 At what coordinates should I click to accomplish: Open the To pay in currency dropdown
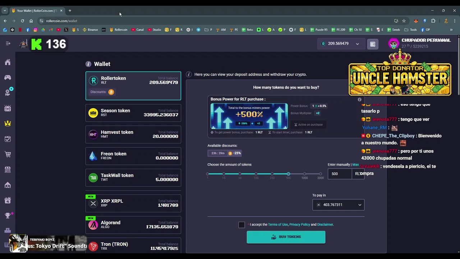click(338, 205)
